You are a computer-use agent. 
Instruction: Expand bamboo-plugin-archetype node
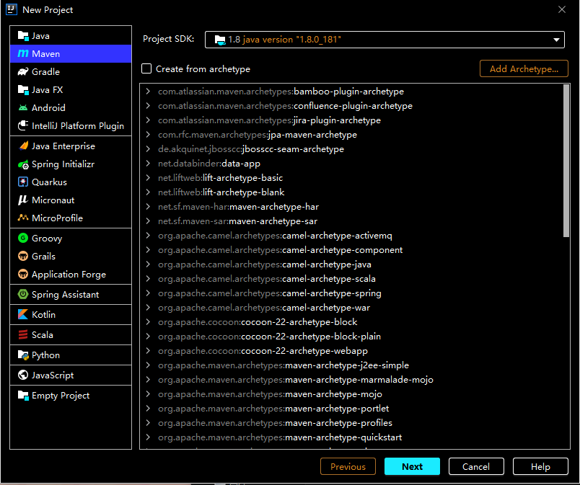[148, 92]
